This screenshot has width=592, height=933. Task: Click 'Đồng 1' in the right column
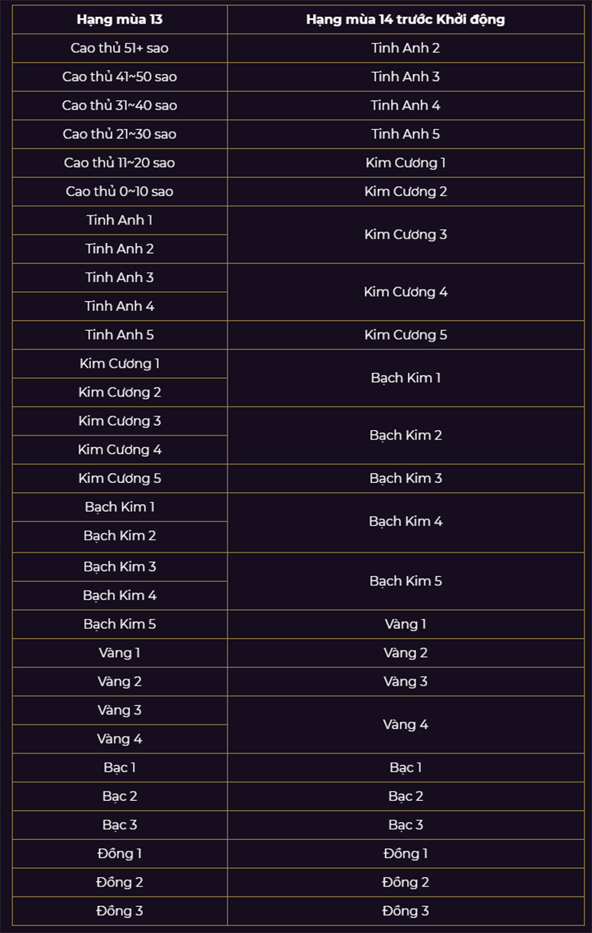click(406, 854)
